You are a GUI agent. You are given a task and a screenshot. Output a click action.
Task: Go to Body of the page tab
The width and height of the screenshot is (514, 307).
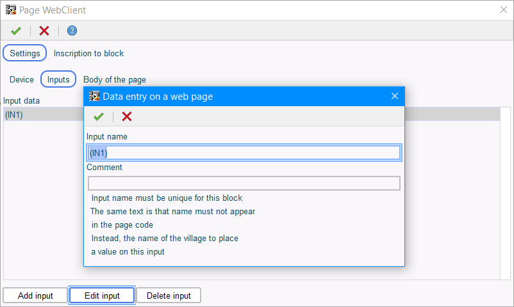click(x=115, y=79)
